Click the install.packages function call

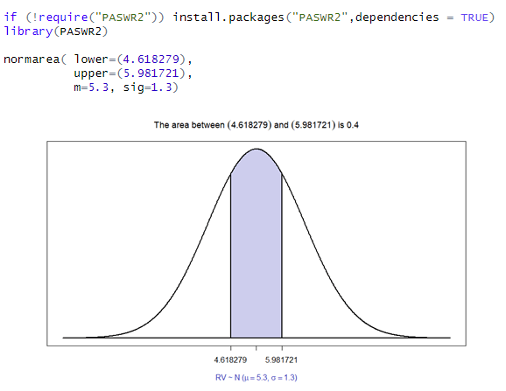(x=334, y=17)
